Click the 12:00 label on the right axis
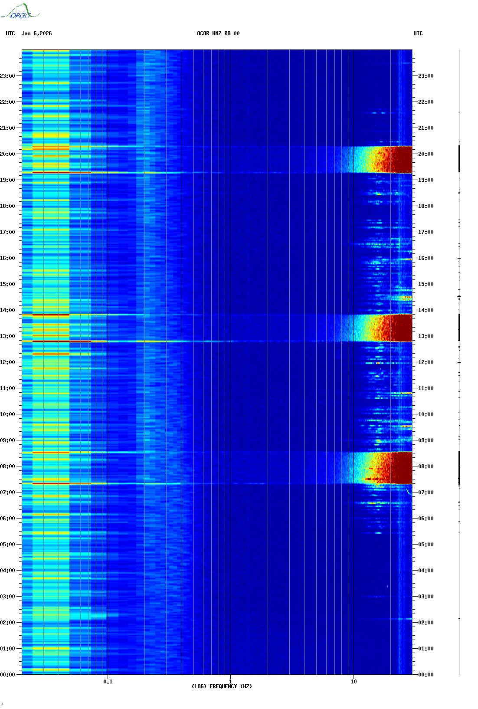The image size is (478, 709). tap(426, 362)
